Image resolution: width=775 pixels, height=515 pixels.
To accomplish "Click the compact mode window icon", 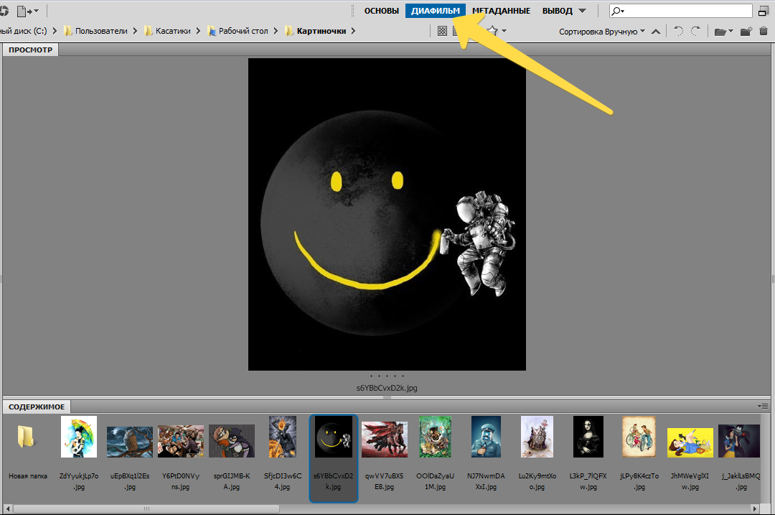I will point(763,11).
